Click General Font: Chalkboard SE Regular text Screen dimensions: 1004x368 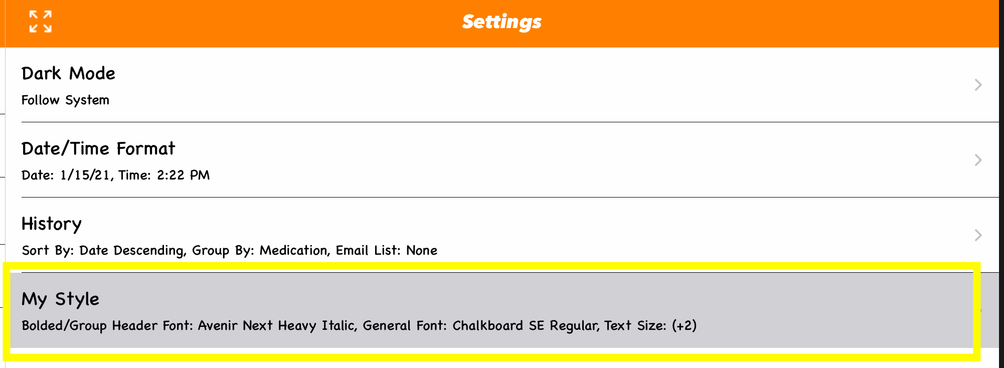click(x=480, y=326)
